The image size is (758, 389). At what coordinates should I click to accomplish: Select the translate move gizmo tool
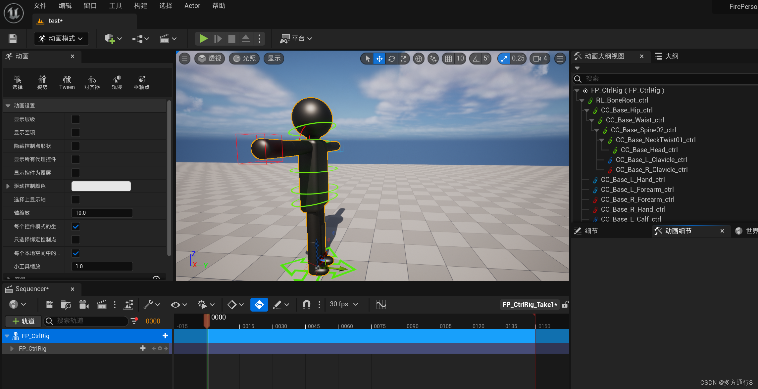379,59
